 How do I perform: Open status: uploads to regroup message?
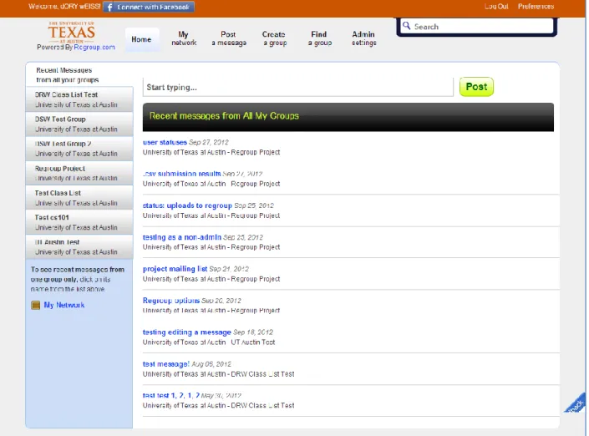pyautogui.click(x=187, y=205)
